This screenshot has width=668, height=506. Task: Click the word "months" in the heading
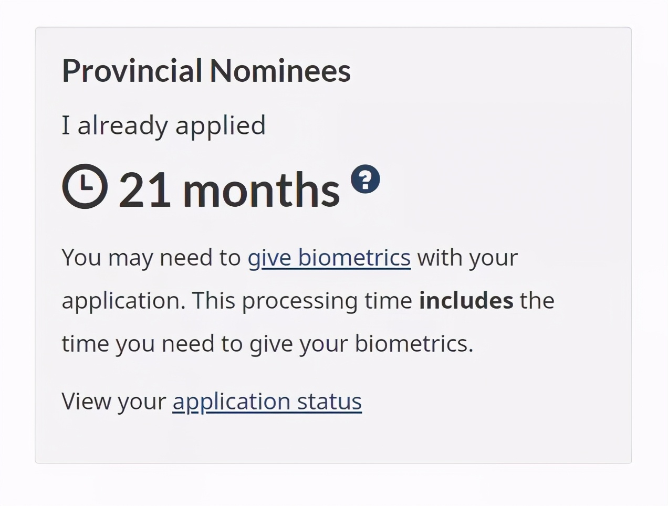(262, 189)
